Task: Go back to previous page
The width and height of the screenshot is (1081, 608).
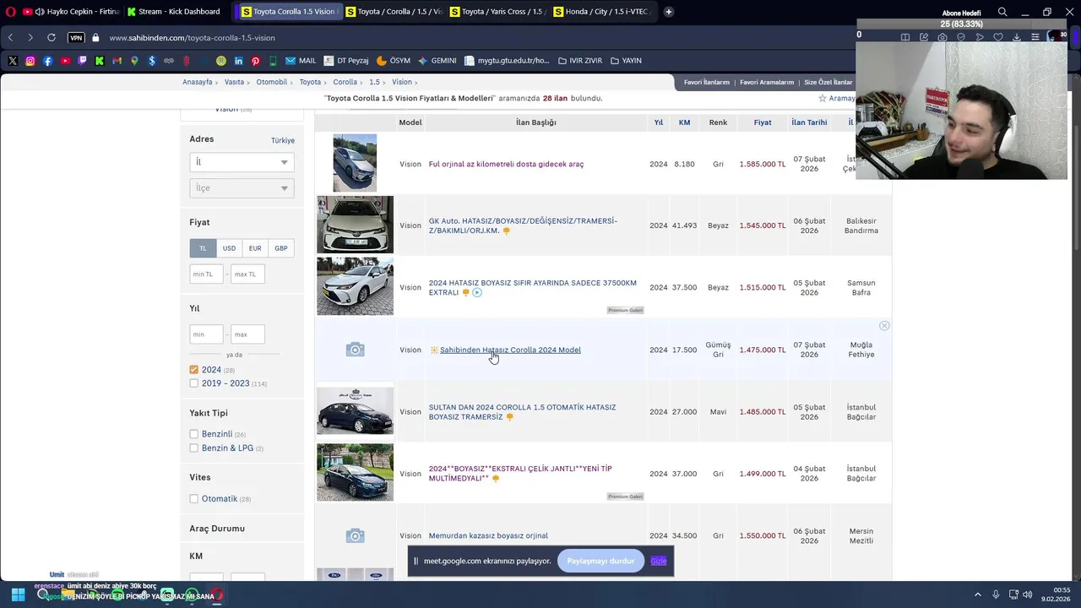Action: click(x=10, y=37)
